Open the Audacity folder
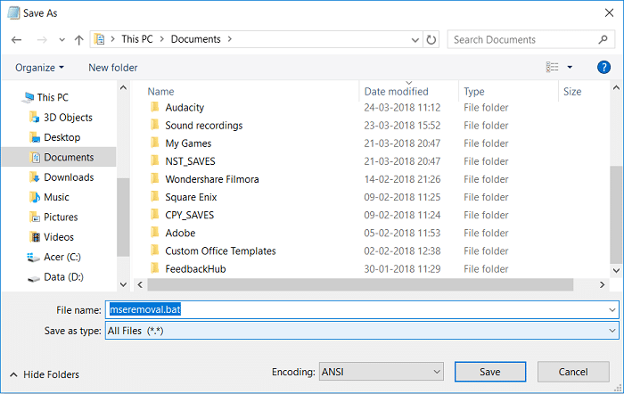The image size is (624, 394). [185, 108]
